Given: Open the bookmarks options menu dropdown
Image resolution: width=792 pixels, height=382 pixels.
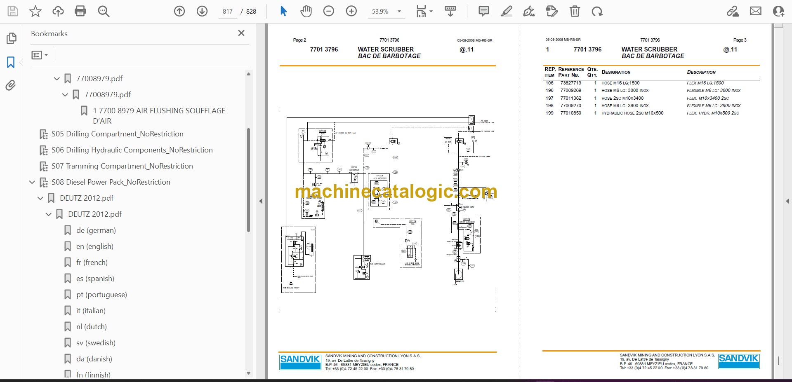Looking at the screenshot, I should 40,55.
